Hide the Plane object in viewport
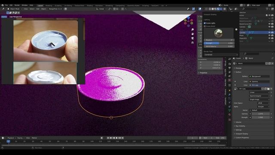The height and width of the screenshot is (155, 275). pyautogui.click(x=269, y=35)
